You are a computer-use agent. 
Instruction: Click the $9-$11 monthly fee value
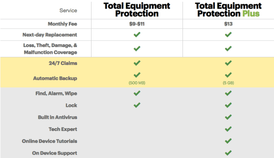pyautogui.click(x=137, y=24)
